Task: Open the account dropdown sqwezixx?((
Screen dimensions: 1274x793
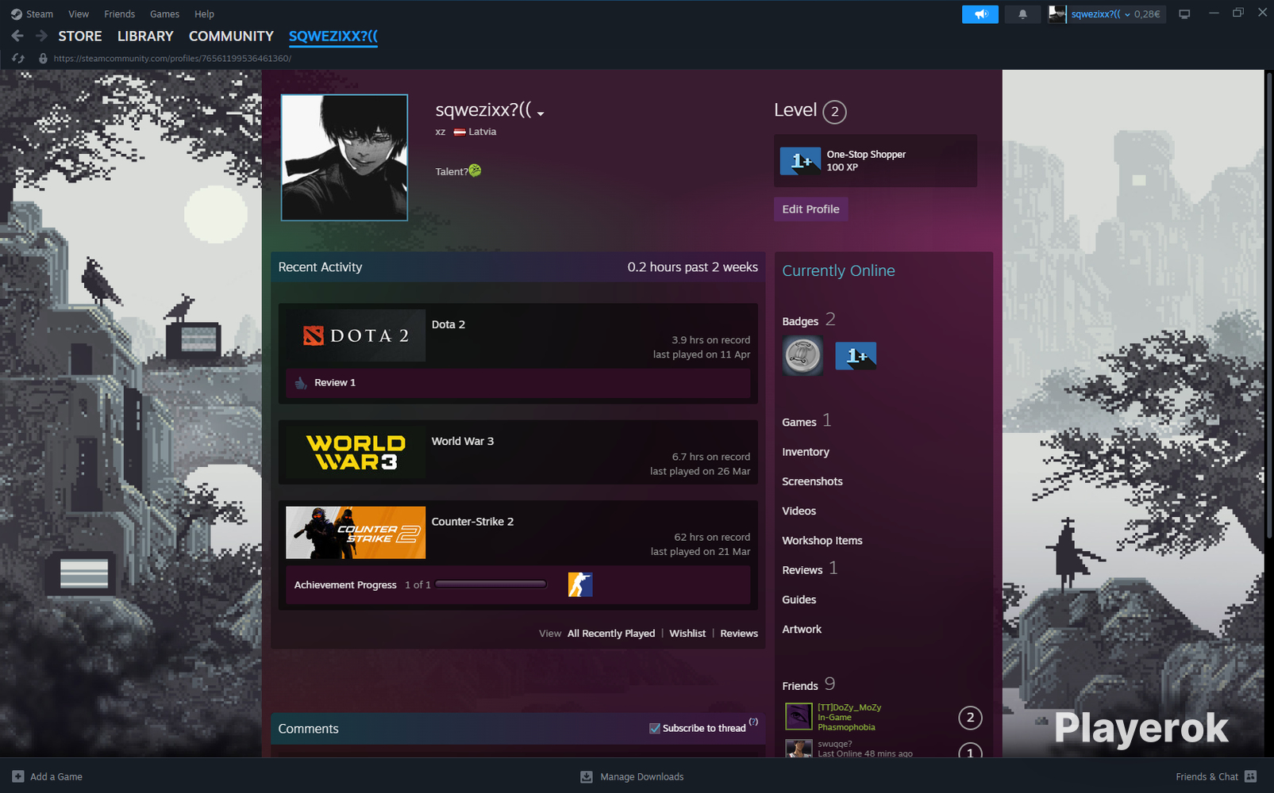Action: [1099, 14]
